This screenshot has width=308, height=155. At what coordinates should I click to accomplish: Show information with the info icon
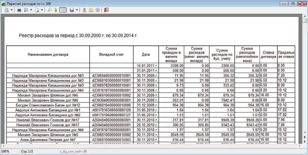coord(97,10)
